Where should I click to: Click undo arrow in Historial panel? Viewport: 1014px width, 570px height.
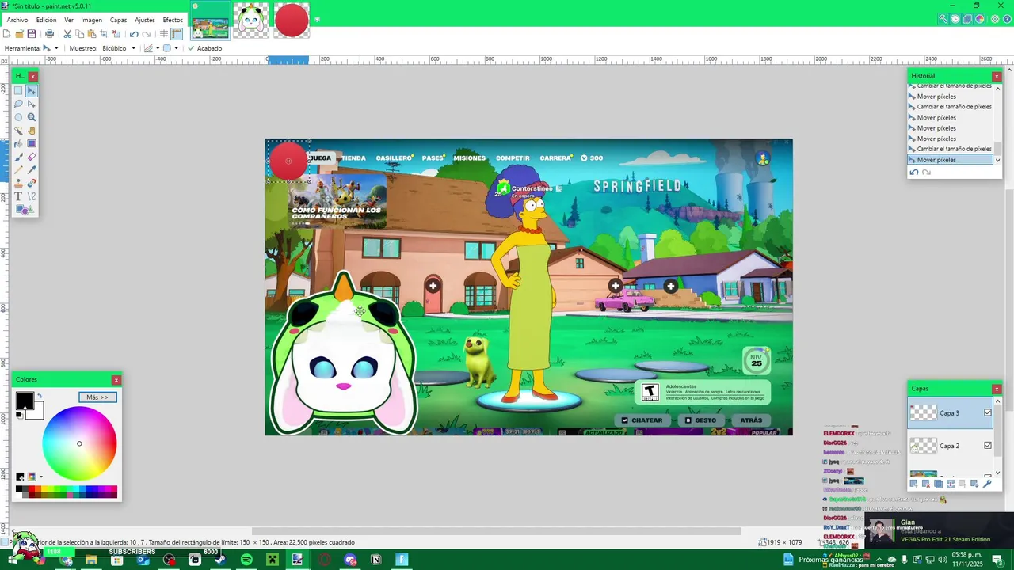[913, 173]
